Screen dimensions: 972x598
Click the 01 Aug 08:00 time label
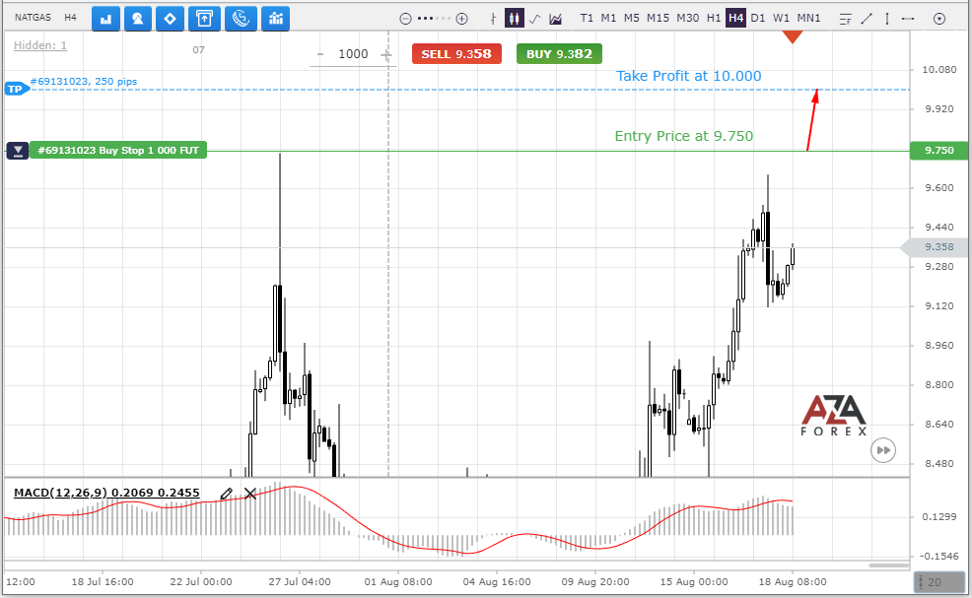click(x=398, y=582)
